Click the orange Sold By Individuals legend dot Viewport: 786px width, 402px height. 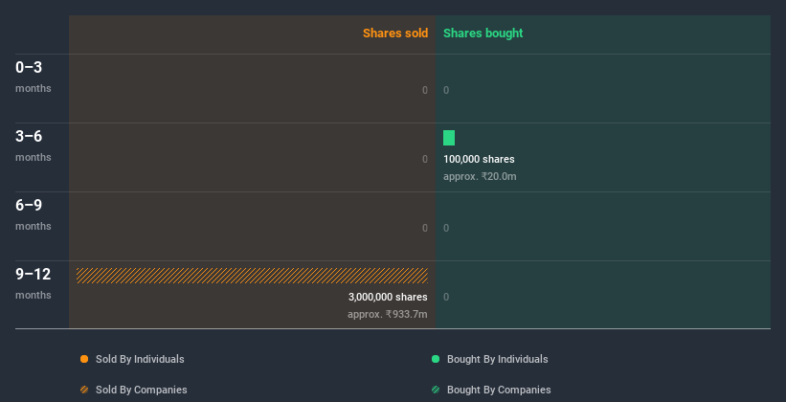click(x=84, y=359)
